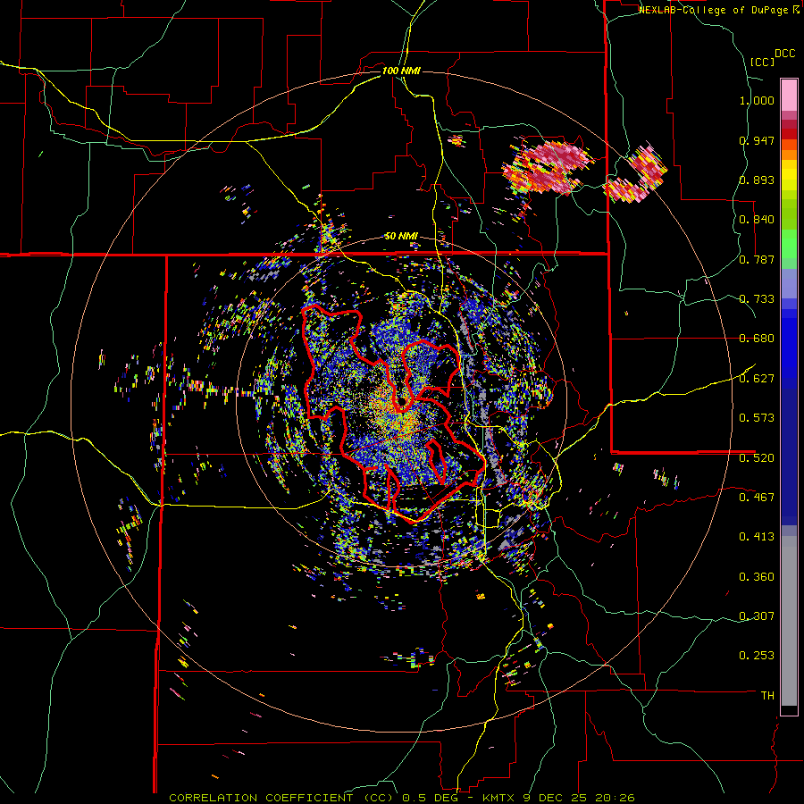Click the TH threshold label
Screen dimensions: 804x804
click(767, 696)
